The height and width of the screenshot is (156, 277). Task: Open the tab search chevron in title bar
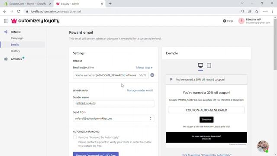[242, 3]
